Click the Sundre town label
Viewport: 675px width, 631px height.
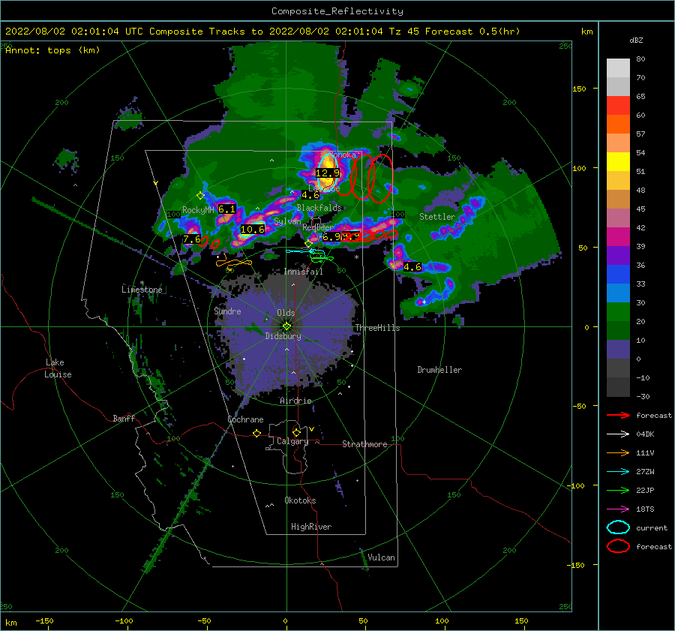click(227, 311)
